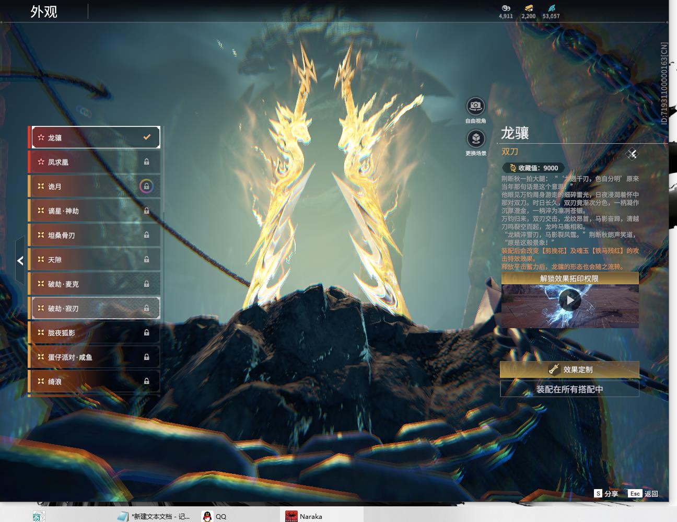The width and height of the screenshot is (677, 522).
Task: Collapse the left panel arrow
Action: 20,260
